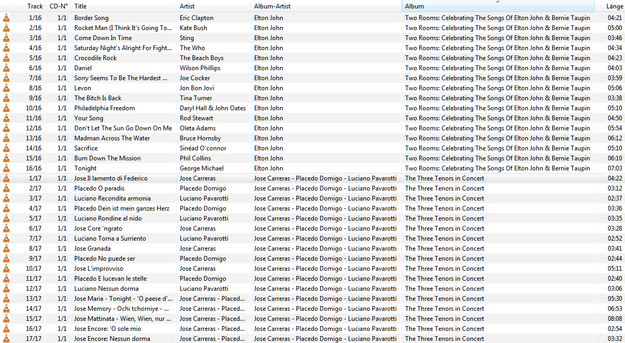Click the cone icon beside Luciano Nessun dorma
Image resolution: width=625 pixels, height=343 pixels.
point(6,288)
